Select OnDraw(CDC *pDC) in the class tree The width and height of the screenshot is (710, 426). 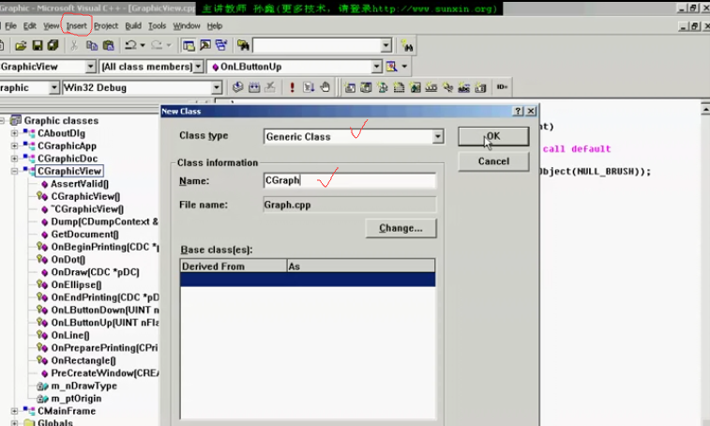tap(95, 272)
